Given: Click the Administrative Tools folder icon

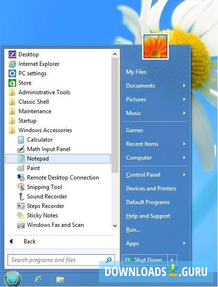Looking at the screenshot, I should coord(12,92).
